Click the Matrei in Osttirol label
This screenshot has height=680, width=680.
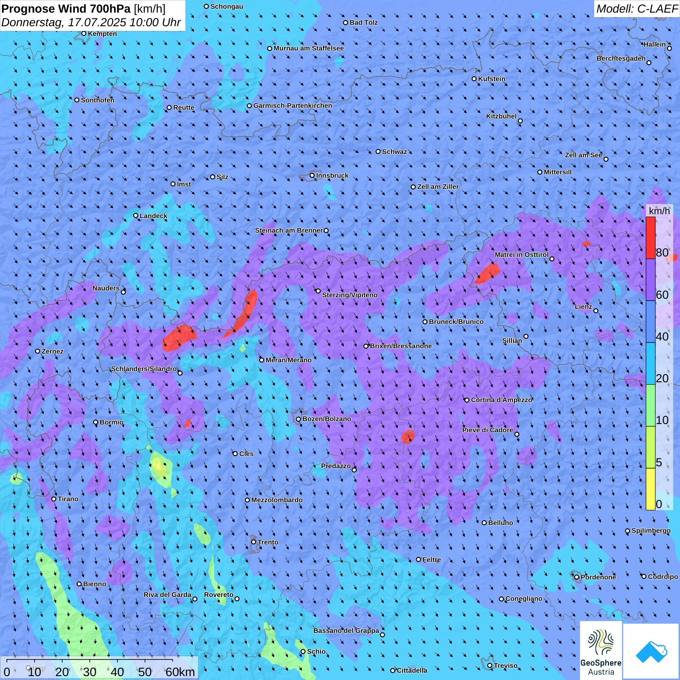(522, 255)
